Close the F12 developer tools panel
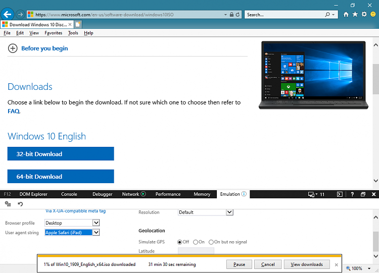This screenshot has width=379, height=273. [x=373, y=194]
